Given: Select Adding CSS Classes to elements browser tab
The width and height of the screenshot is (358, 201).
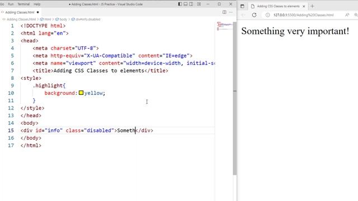Looking at the screenshot, I should pyautogui.click(x=278, y=6).
